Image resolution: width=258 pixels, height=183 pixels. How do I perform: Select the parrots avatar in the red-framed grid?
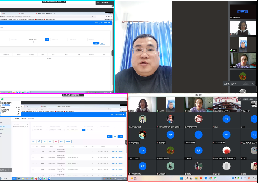(170, 150)
